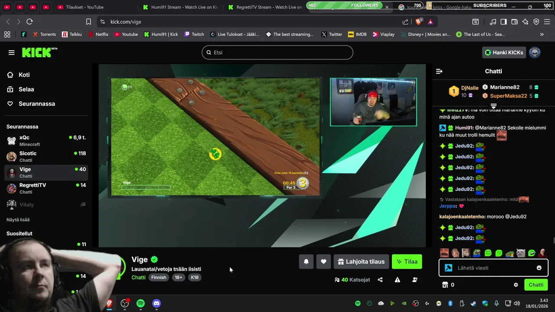Open the emoji picker in message box
The height and width of the screenshot is (312, 555).
(539, 268)
